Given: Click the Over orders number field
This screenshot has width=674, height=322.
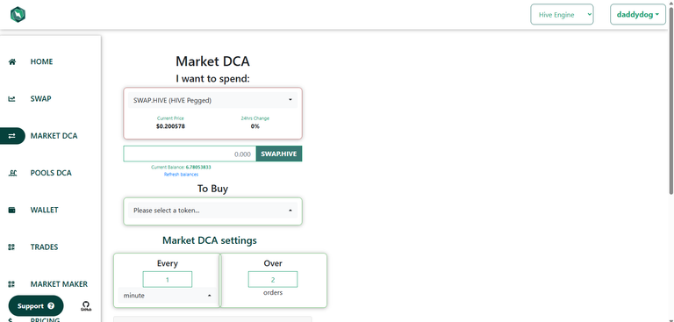Looking at the screenshot, I should click(273, 279).
